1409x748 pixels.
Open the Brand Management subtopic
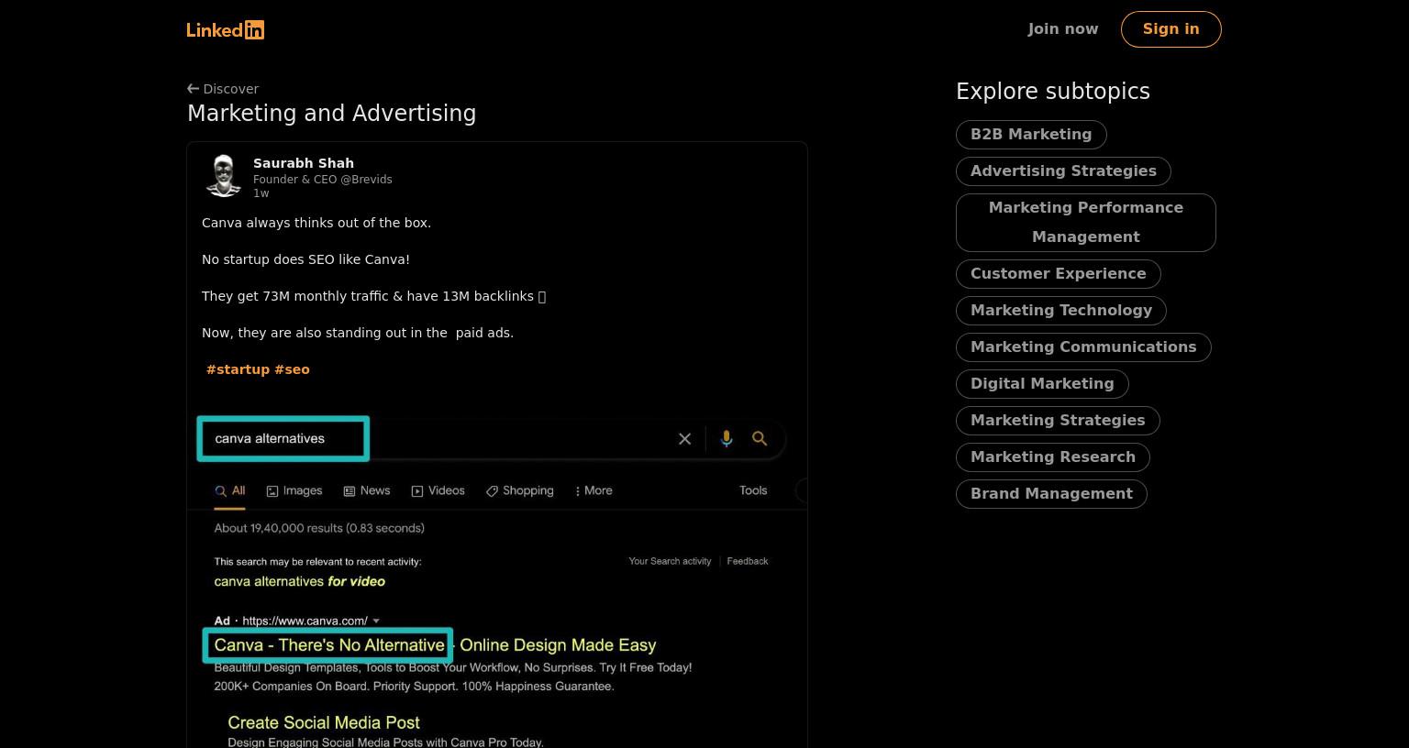point(1051,494)
